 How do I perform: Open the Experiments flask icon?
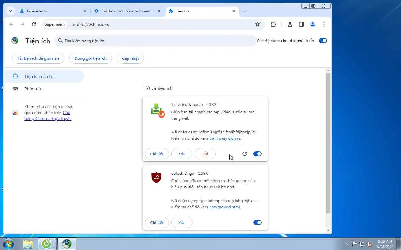pyautogui.click(x=290, y=24)
